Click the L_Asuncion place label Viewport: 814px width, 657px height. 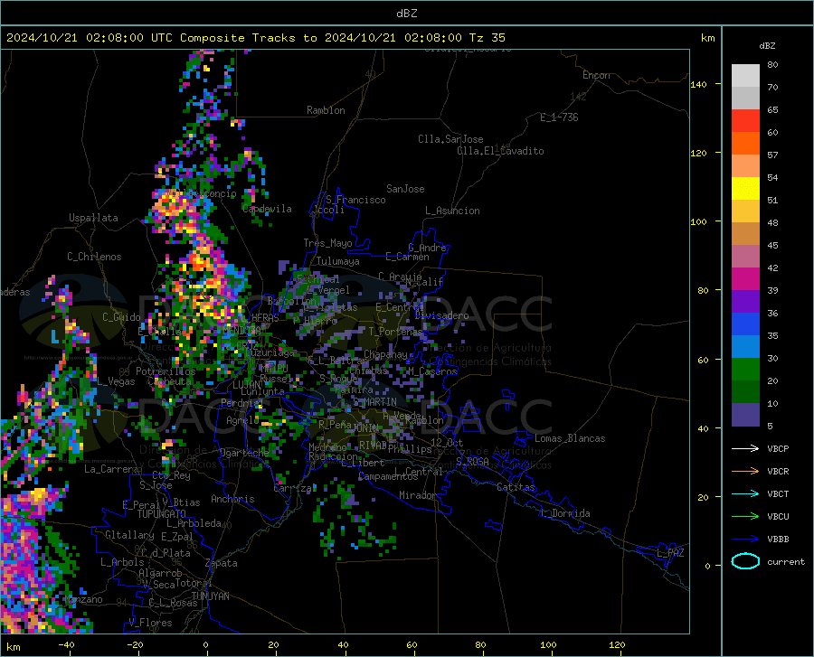tap(453, 211)
